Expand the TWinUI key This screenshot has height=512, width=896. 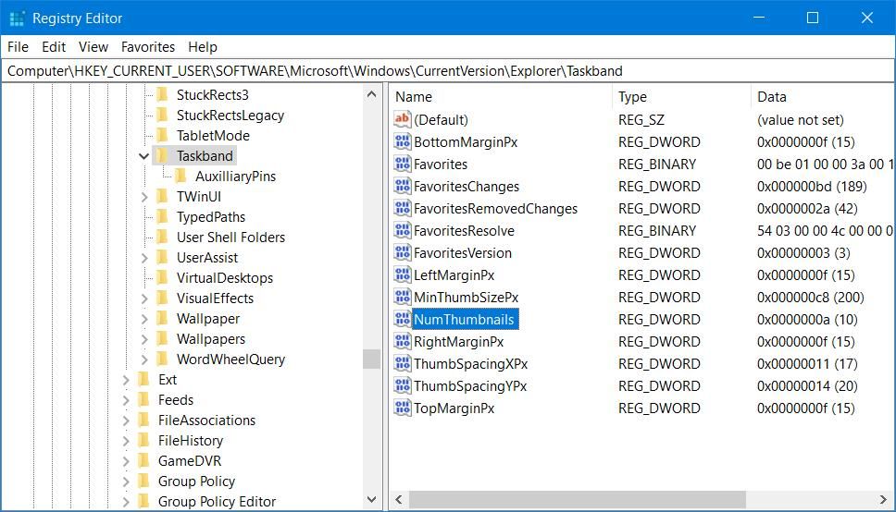click(144, 196)
